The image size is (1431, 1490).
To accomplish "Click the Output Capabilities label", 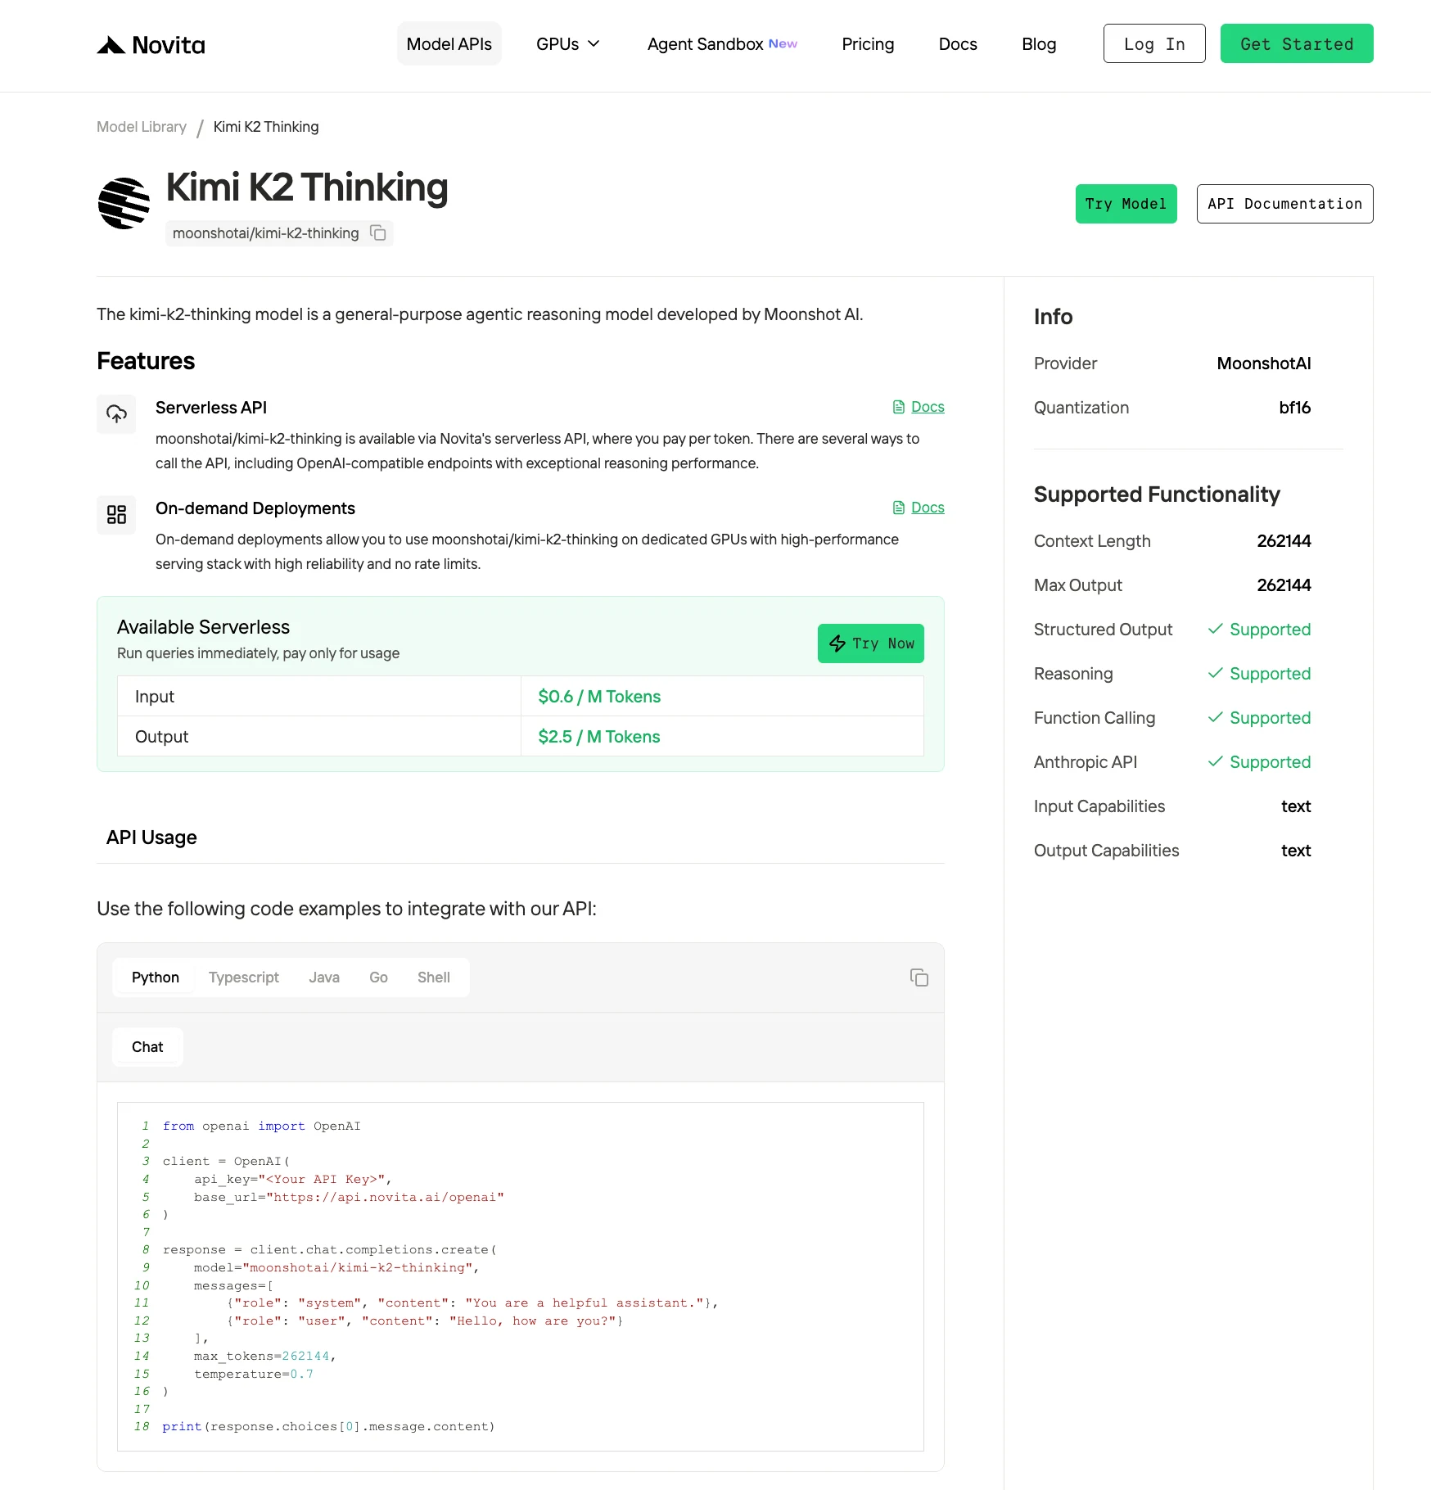I will 1107,851.
